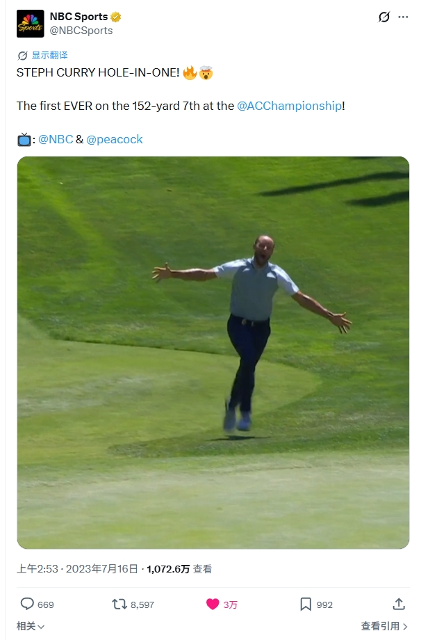Open the @peacock mention link
Screen dimensions: 421x640
click(115, 139)
